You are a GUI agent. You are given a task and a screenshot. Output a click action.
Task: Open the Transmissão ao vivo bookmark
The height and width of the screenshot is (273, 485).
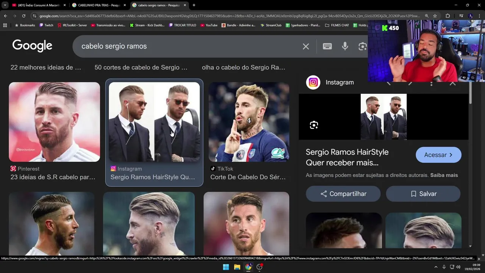(108, 25)
